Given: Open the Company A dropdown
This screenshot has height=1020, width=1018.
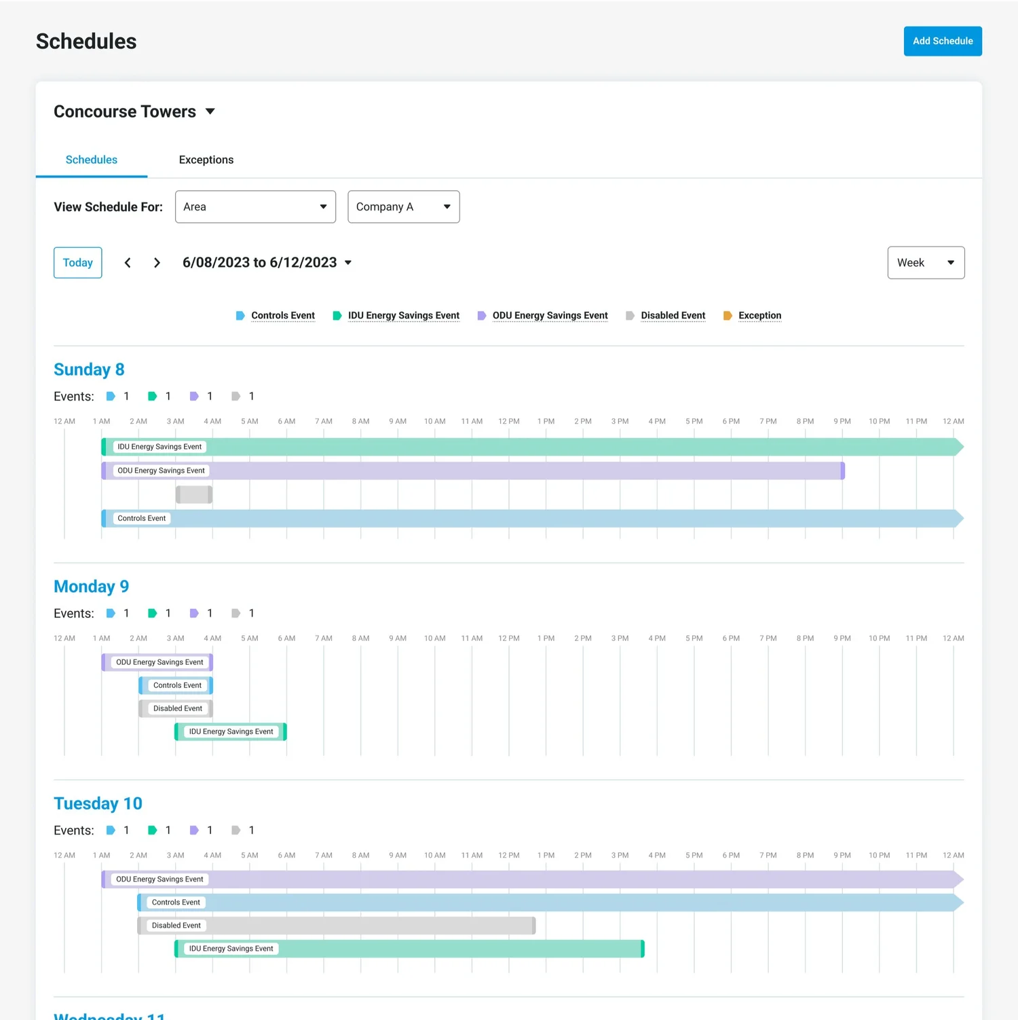Looking at the screenshot, I should pos(404,206).
